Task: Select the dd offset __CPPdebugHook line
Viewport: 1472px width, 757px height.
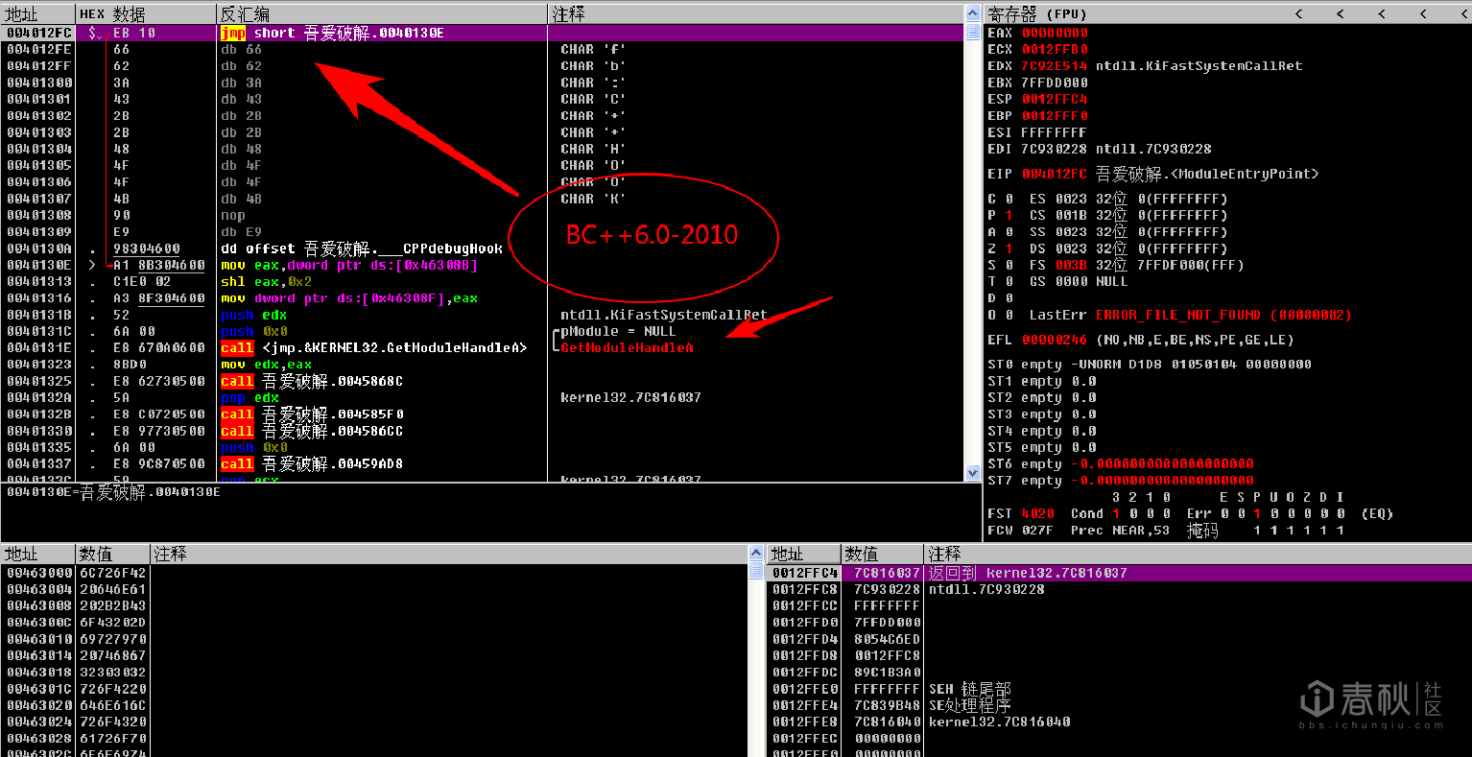Action: pyautogui.click(x=483, y=248)
